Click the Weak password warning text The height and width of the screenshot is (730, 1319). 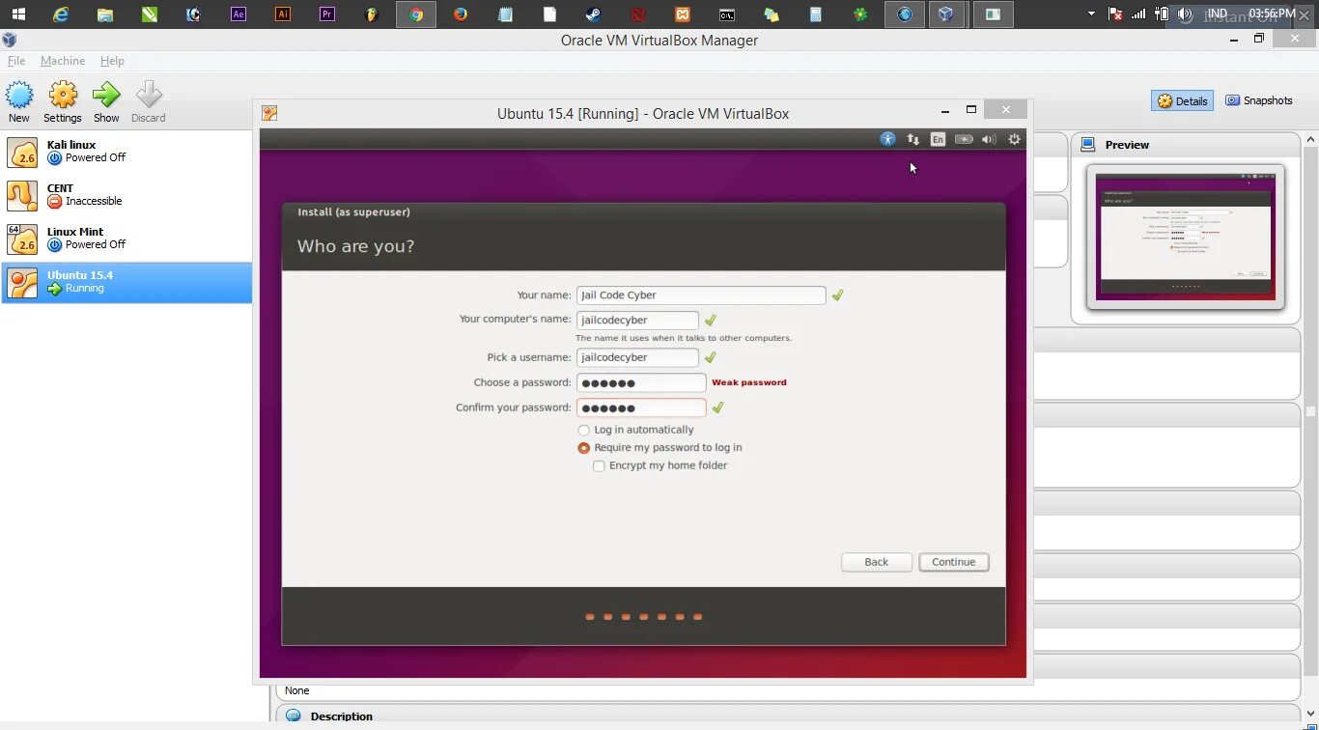point(749,382)
